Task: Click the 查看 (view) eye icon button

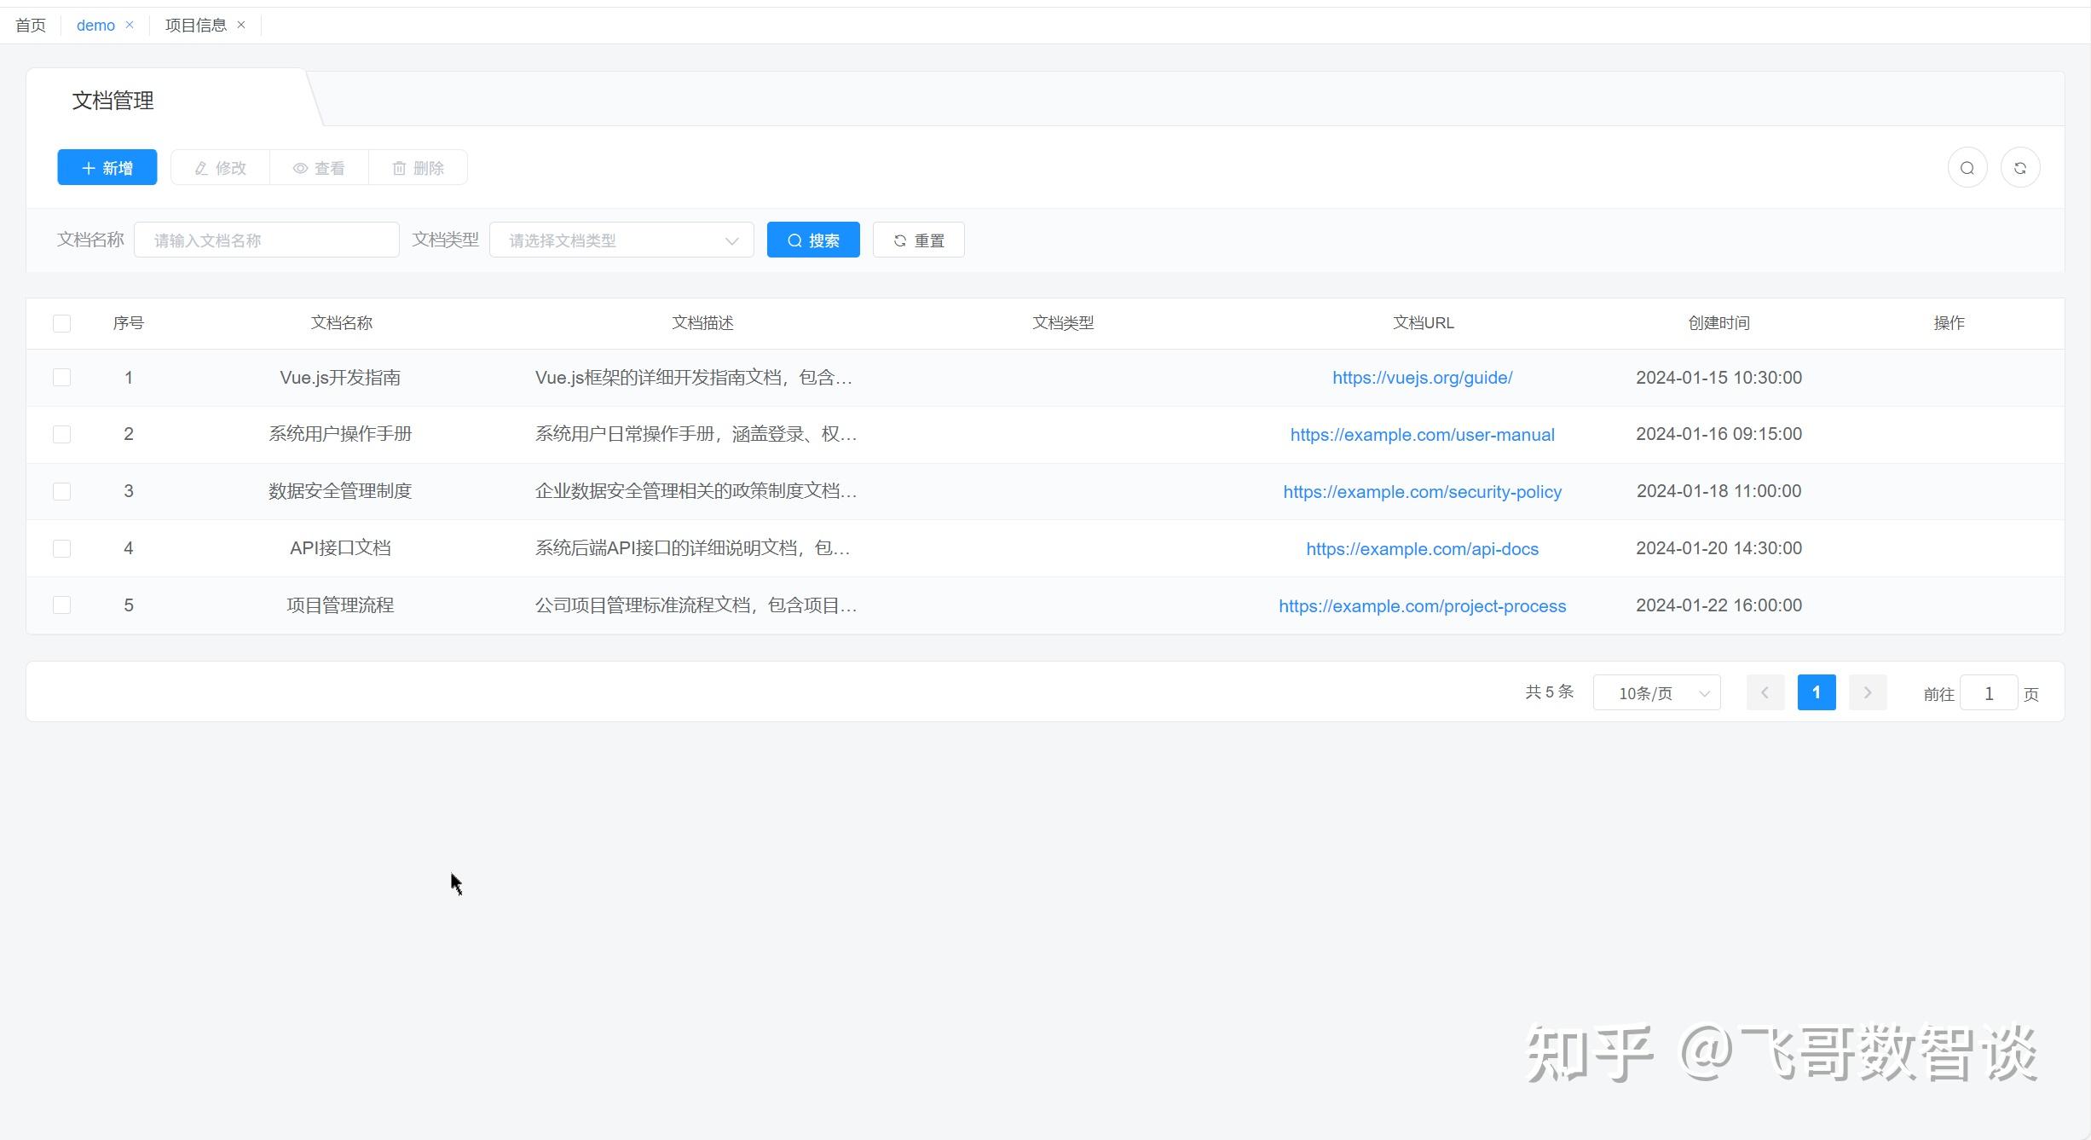Action: (319, 167)
